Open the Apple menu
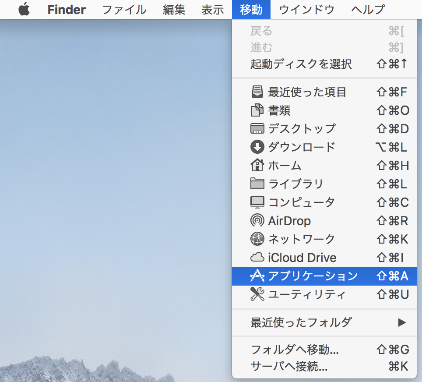422x382 pixels. coord(24,10)
